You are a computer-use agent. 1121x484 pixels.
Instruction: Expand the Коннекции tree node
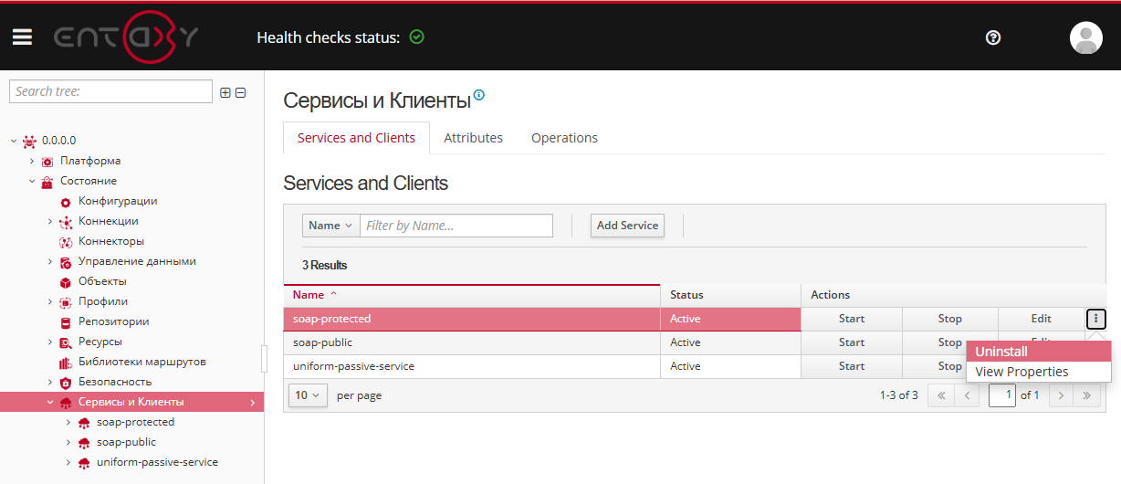coord(50,222)
